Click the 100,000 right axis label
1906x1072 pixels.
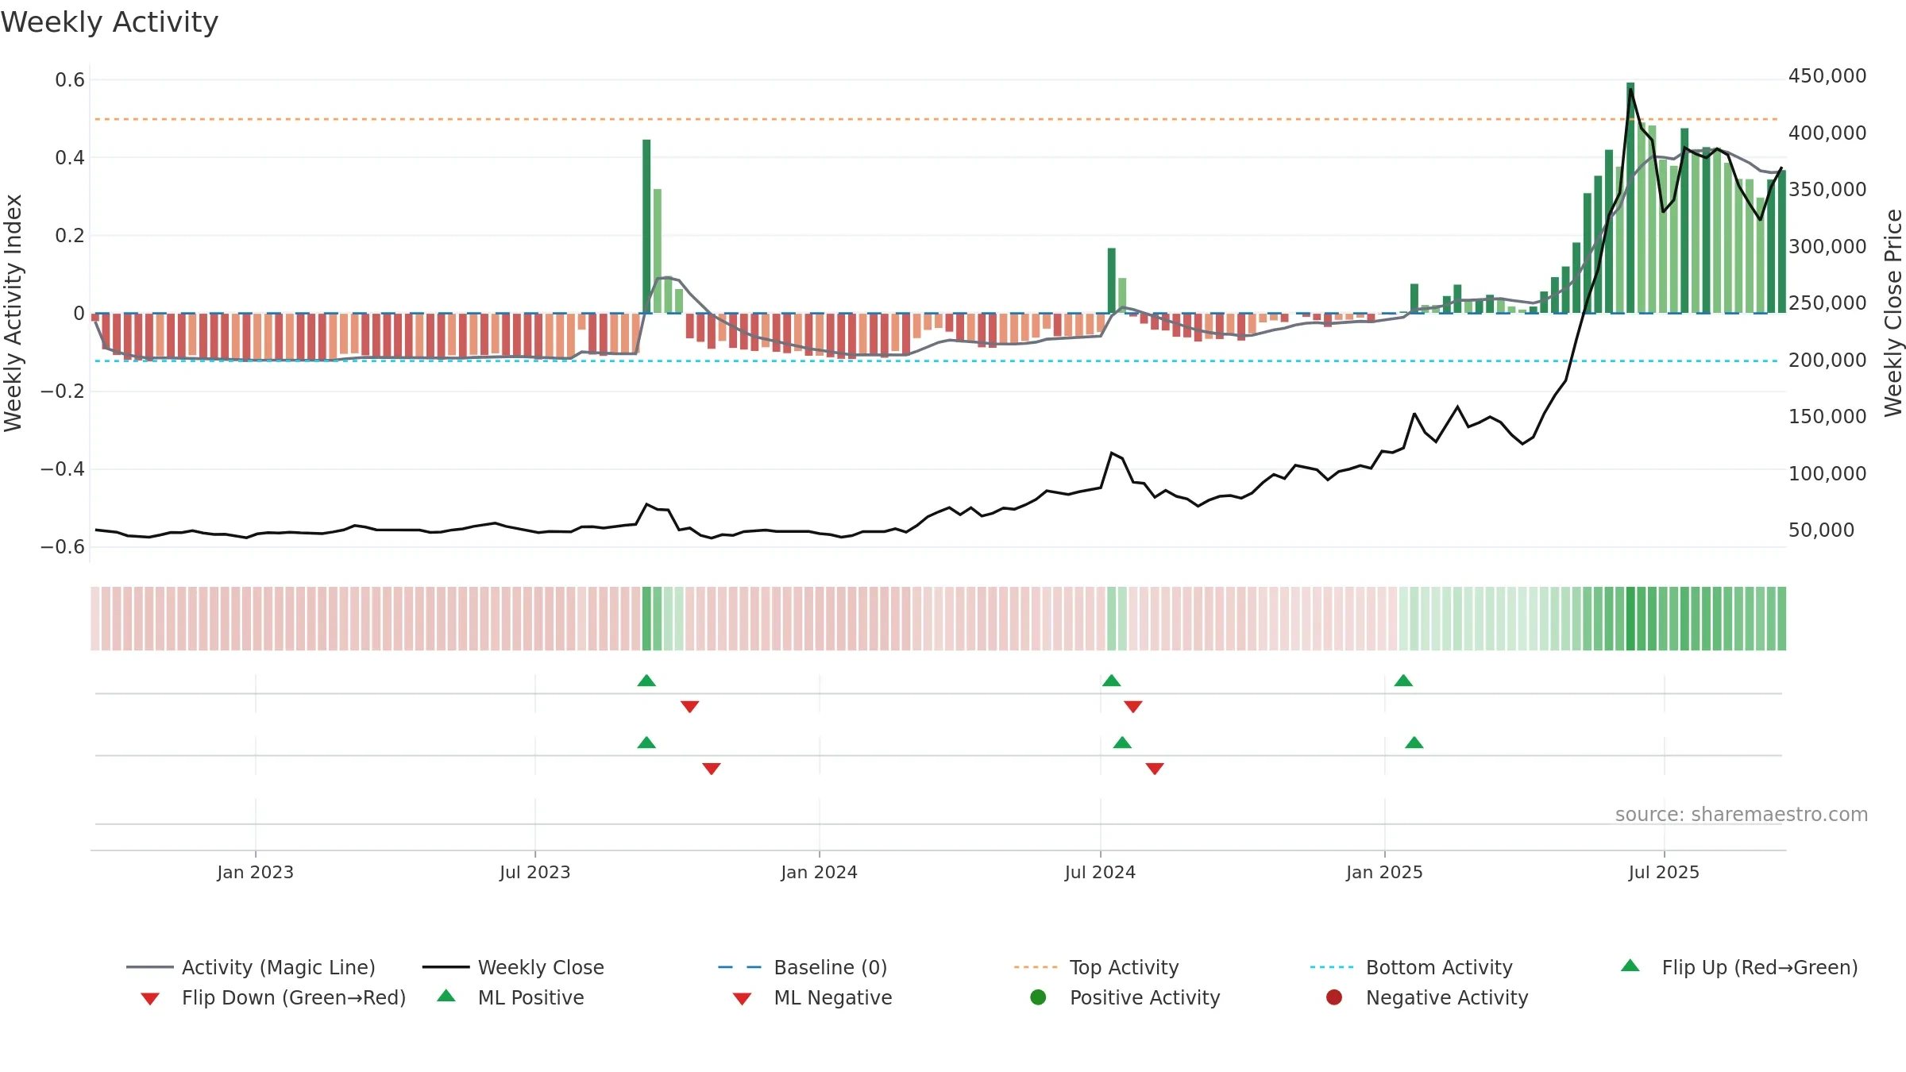coord(1827,473)
